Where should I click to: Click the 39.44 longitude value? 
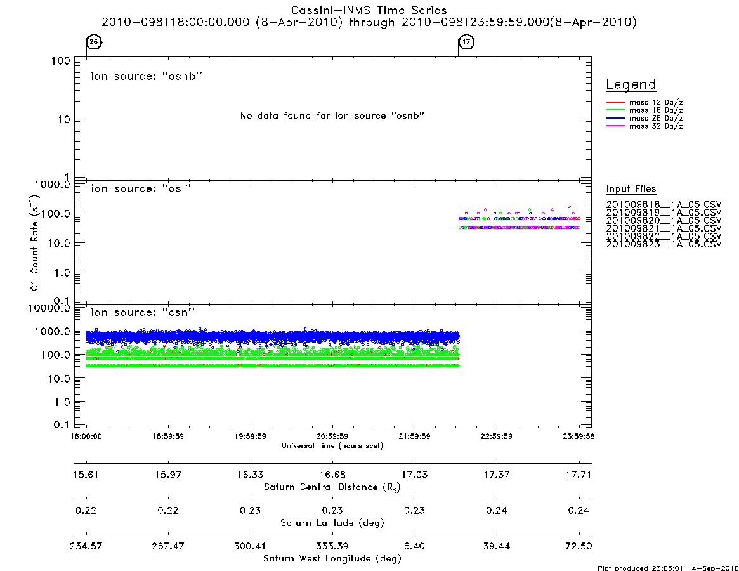[496, 546]
